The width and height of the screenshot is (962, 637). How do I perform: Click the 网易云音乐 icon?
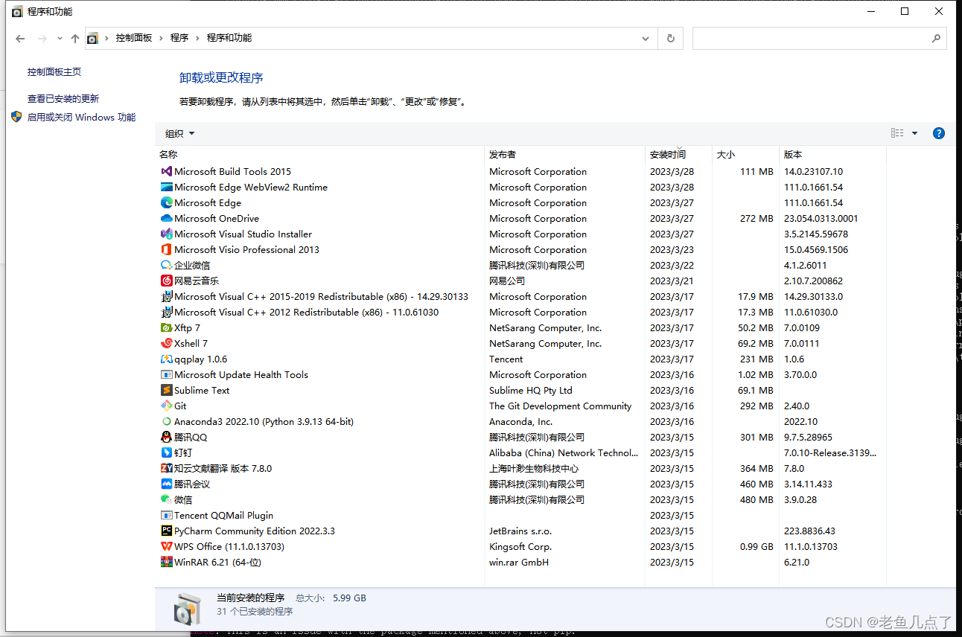[167, 281]
